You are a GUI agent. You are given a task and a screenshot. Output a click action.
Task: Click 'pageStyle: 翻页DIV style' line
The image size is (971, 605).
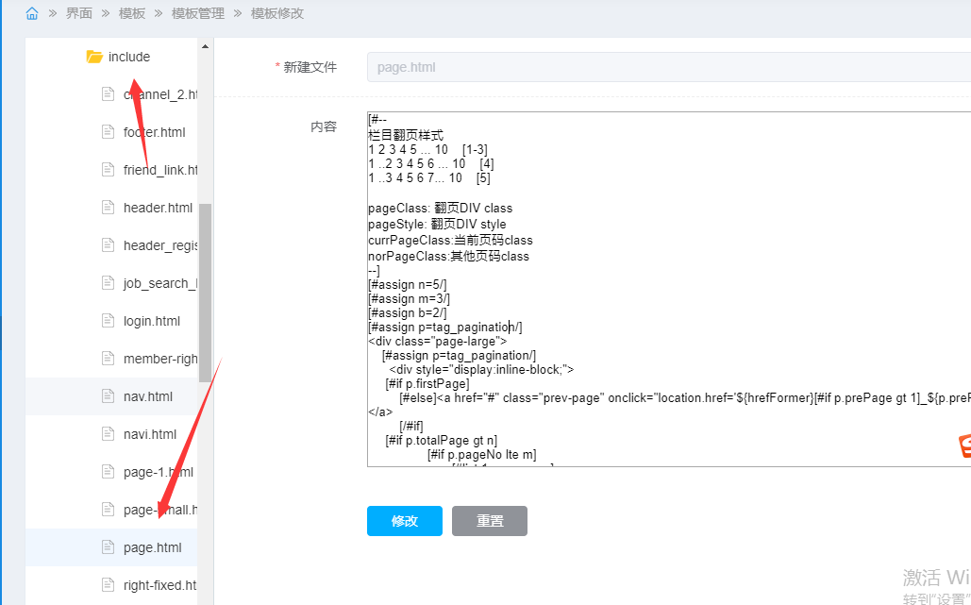coord(437,225)
